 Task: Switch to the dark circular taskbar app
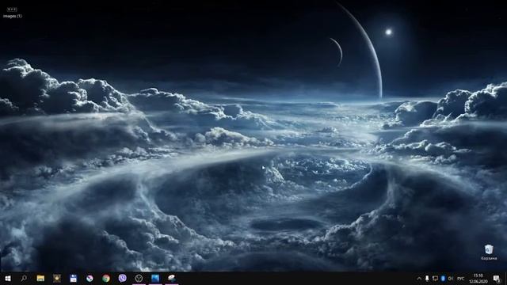tap(139, 278)
